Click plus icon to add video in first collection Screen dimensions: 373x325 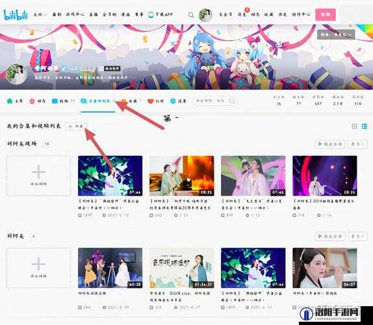click(38, 172)
